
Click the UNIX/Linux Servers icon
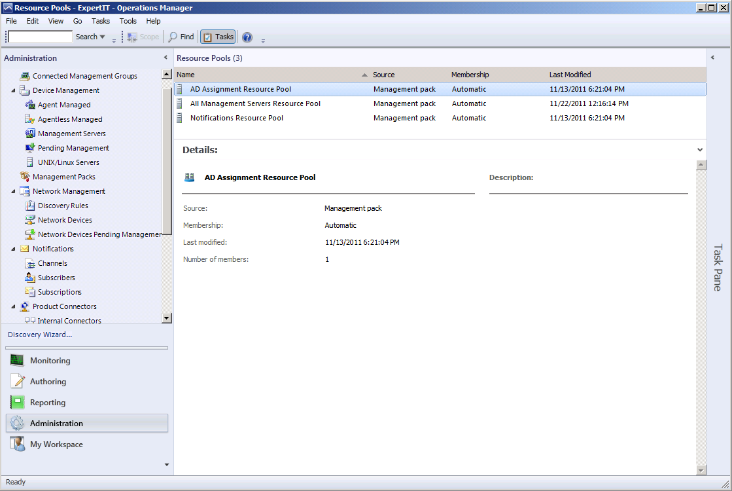pos(29,162)
